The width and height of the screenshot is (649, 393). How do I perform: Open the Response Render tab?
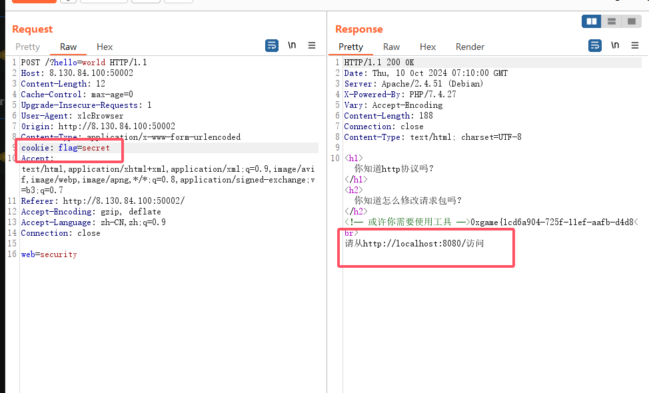(x=470, y=47)
